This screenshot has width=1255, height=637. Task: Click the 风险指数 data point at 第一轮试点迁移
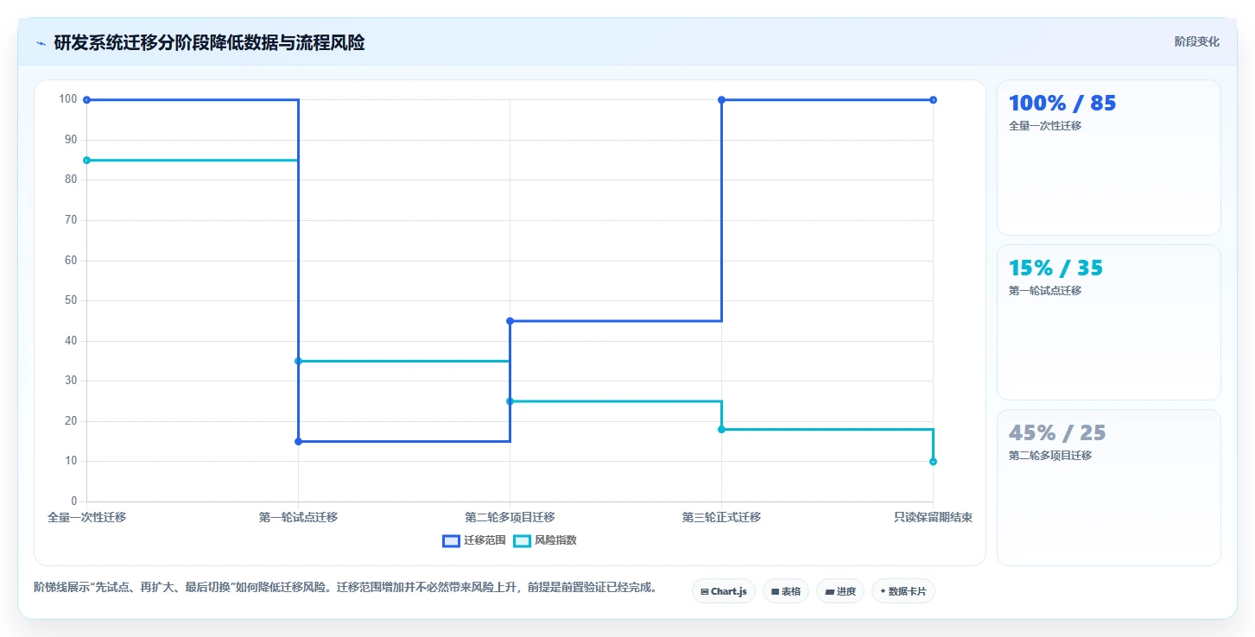coord(298,361)
